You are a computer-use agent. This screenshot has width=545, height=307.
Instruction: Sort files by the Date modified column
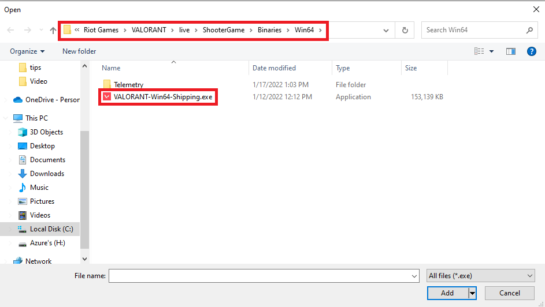click(274, 68)
